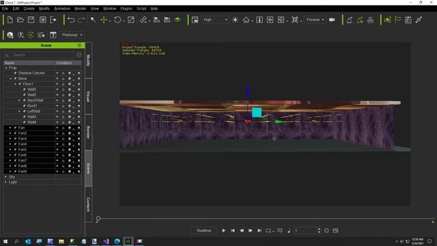
Task: Select the Fan6 row in scene tree
Action: pyautogui.click(x=42, y=155)
